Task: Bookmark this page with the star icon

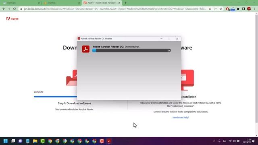Action: point(221,9)
